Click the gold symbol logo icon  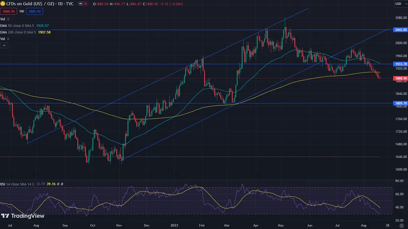tap(3, 4)
